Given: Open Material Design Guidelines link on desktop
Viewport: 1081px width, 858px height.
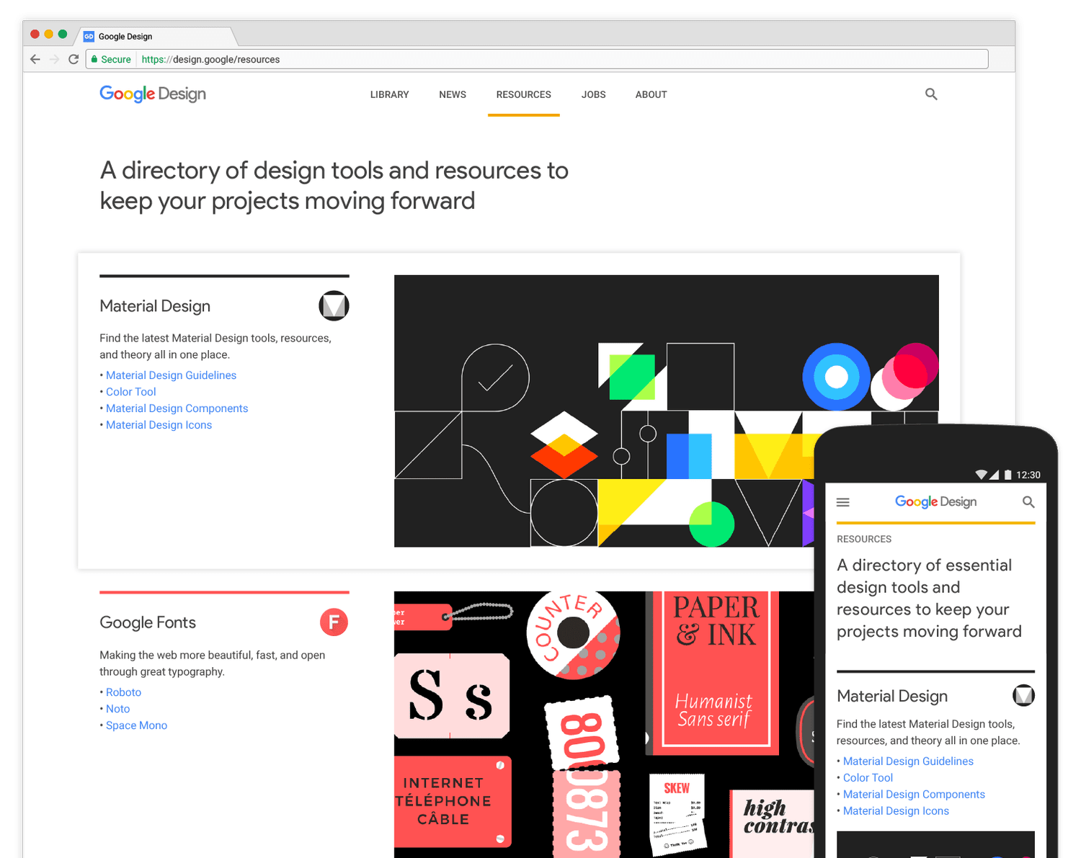Looking at the screenshot, I should click(171, 375).
